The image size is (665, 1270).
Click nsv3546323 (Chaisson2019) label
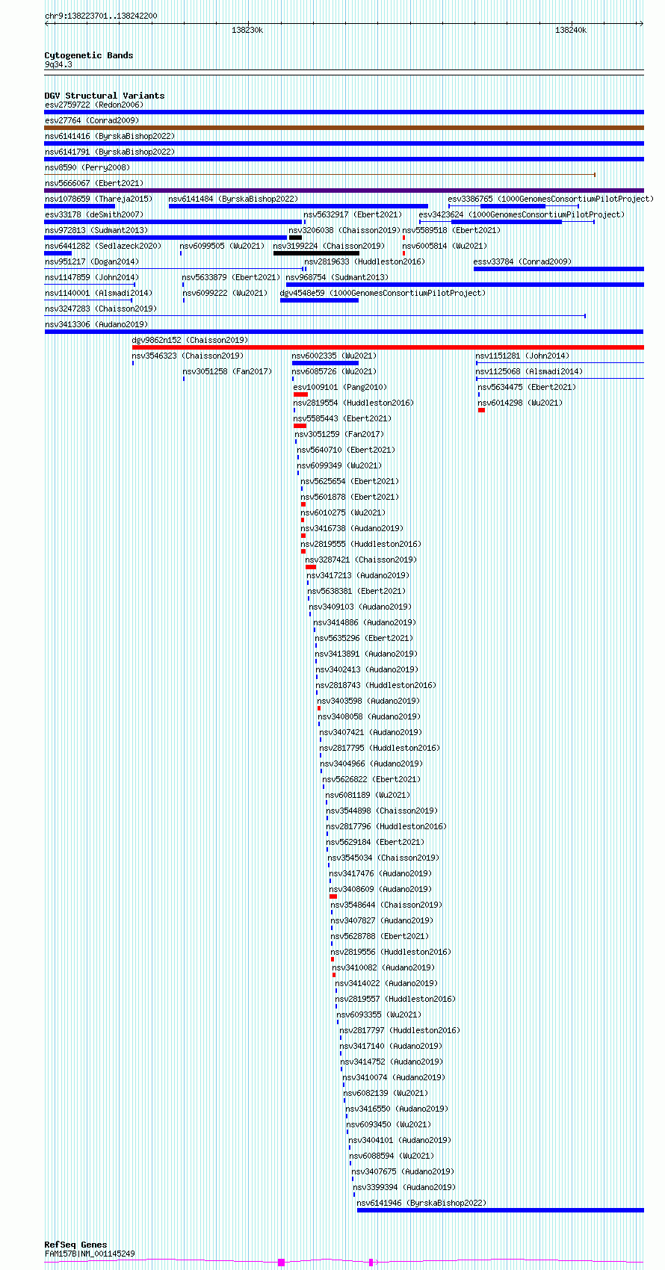click(x=188, y=356)
